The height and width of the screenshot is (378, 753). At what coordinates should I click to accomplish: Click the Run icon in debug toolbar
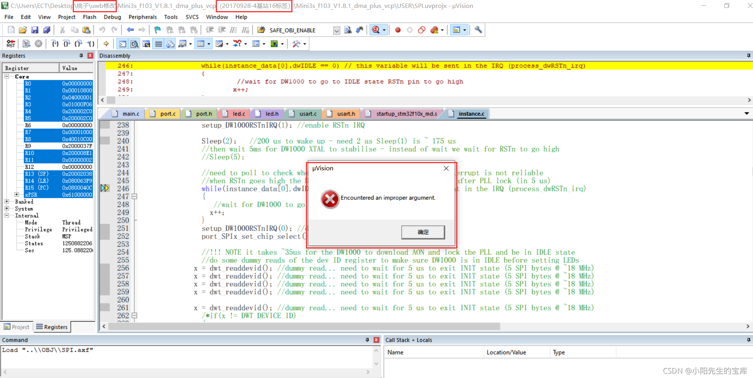pos(27,44)
